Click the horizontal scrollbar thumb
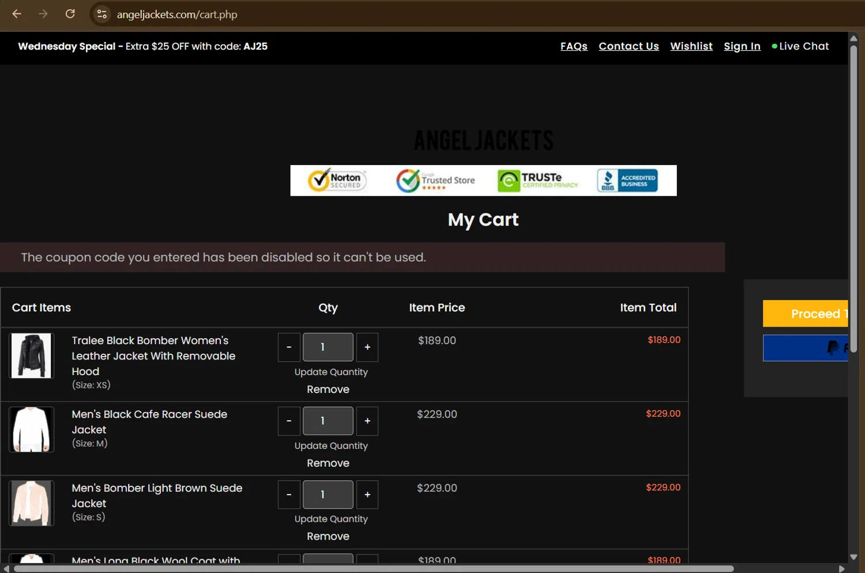Image resolution: width=865 pixels, height=573 pixels. pos(374,568)
